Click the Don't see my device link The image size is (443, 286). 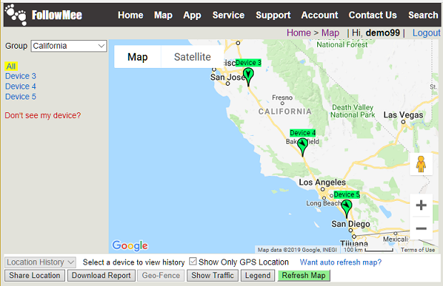click(x=43, y=115)
